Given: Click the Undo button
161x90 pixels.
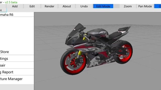Looking at the screenshot, I should [x=84, y=6].
